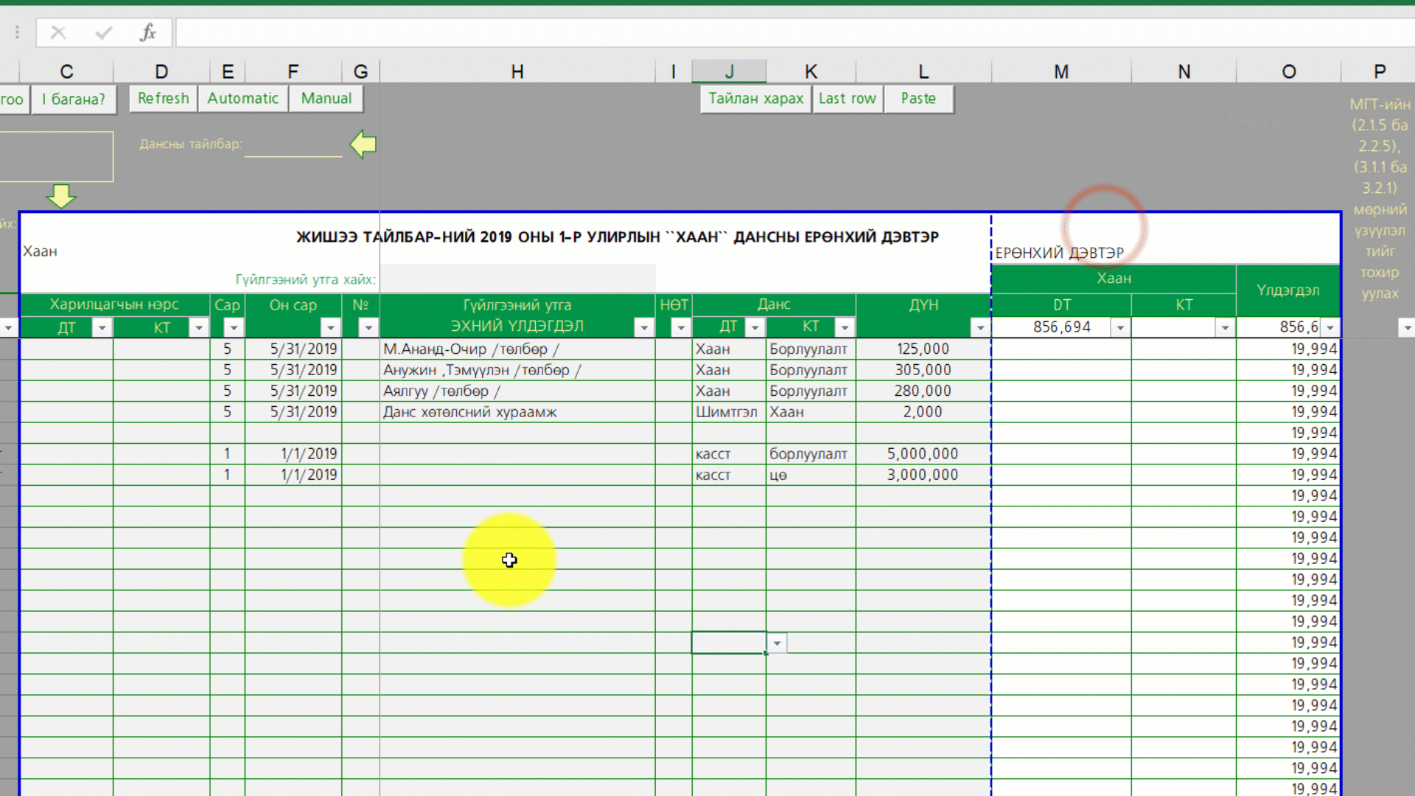Open the Insert Function fx icon
1415x796 pixels.
point(148,32)
